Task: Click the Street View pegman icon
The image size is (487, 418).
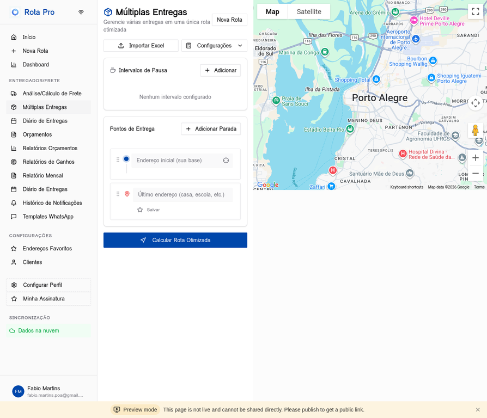Action: click(475, 131)
